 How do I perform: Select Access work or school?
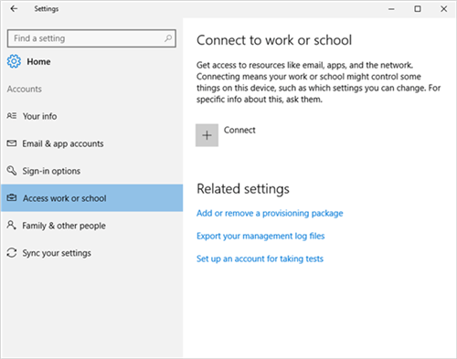(x=91, y=198)
